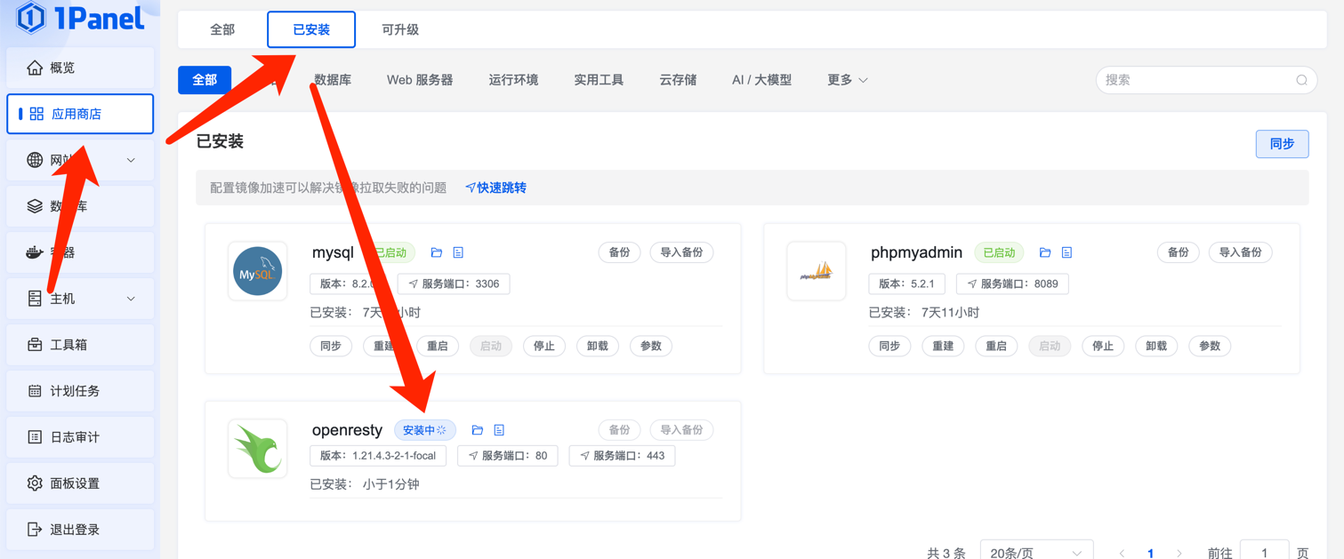Open mysql folder icon

[436, 252]
